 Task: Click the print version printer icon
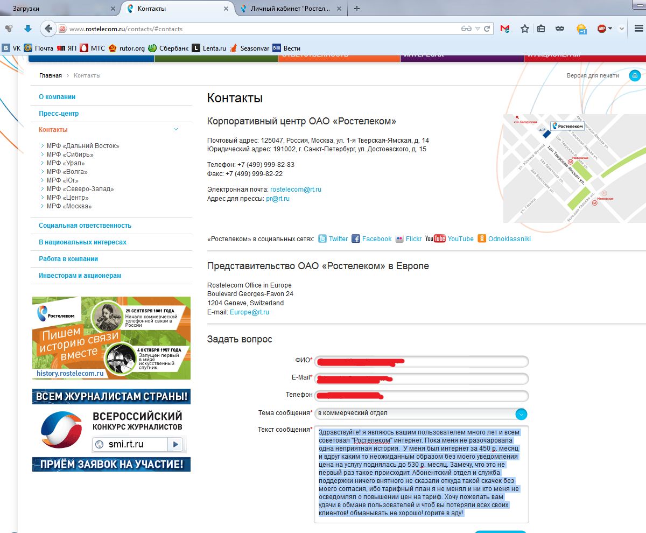pyautogui.click(x=635, y=75)
